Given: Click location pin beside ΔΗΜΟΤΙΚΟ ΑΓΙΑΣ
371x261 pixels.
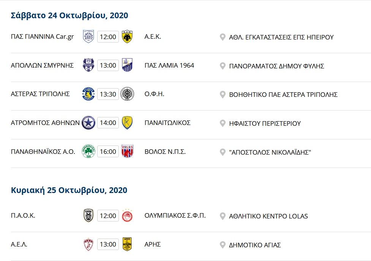Looking at the screenshot, I should coord(223,245).
